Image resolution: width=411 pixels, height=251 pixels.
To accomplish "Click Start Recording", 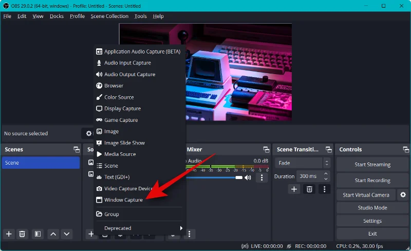I will 372,181.
